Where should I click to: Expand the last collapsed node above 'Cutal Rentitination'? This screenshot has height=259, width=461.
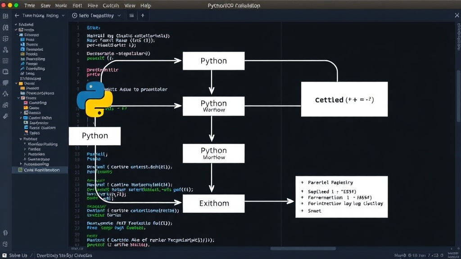pyautogui.click(x=21, y=164)
